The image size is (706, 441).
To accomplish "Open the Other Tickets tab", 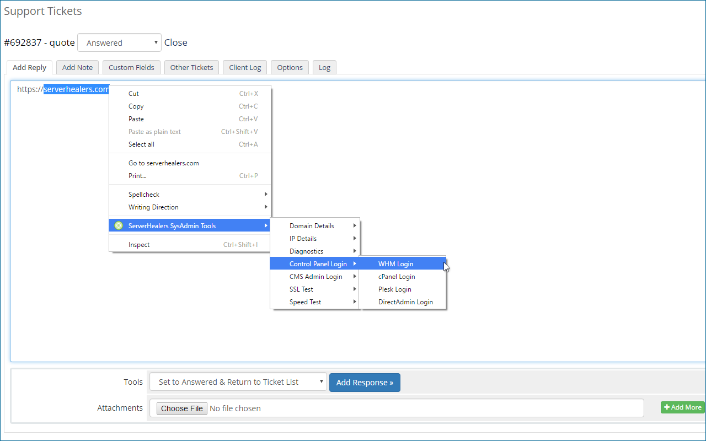I will (x=191, y=67).
